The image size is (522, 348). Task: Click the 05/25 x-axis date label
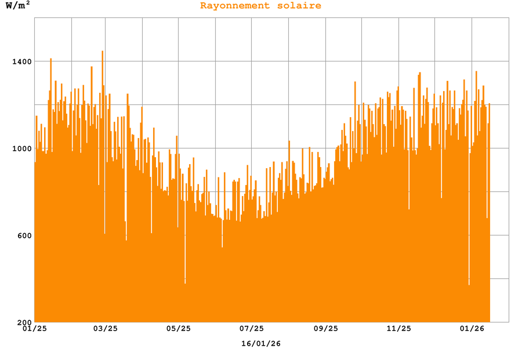178,329
